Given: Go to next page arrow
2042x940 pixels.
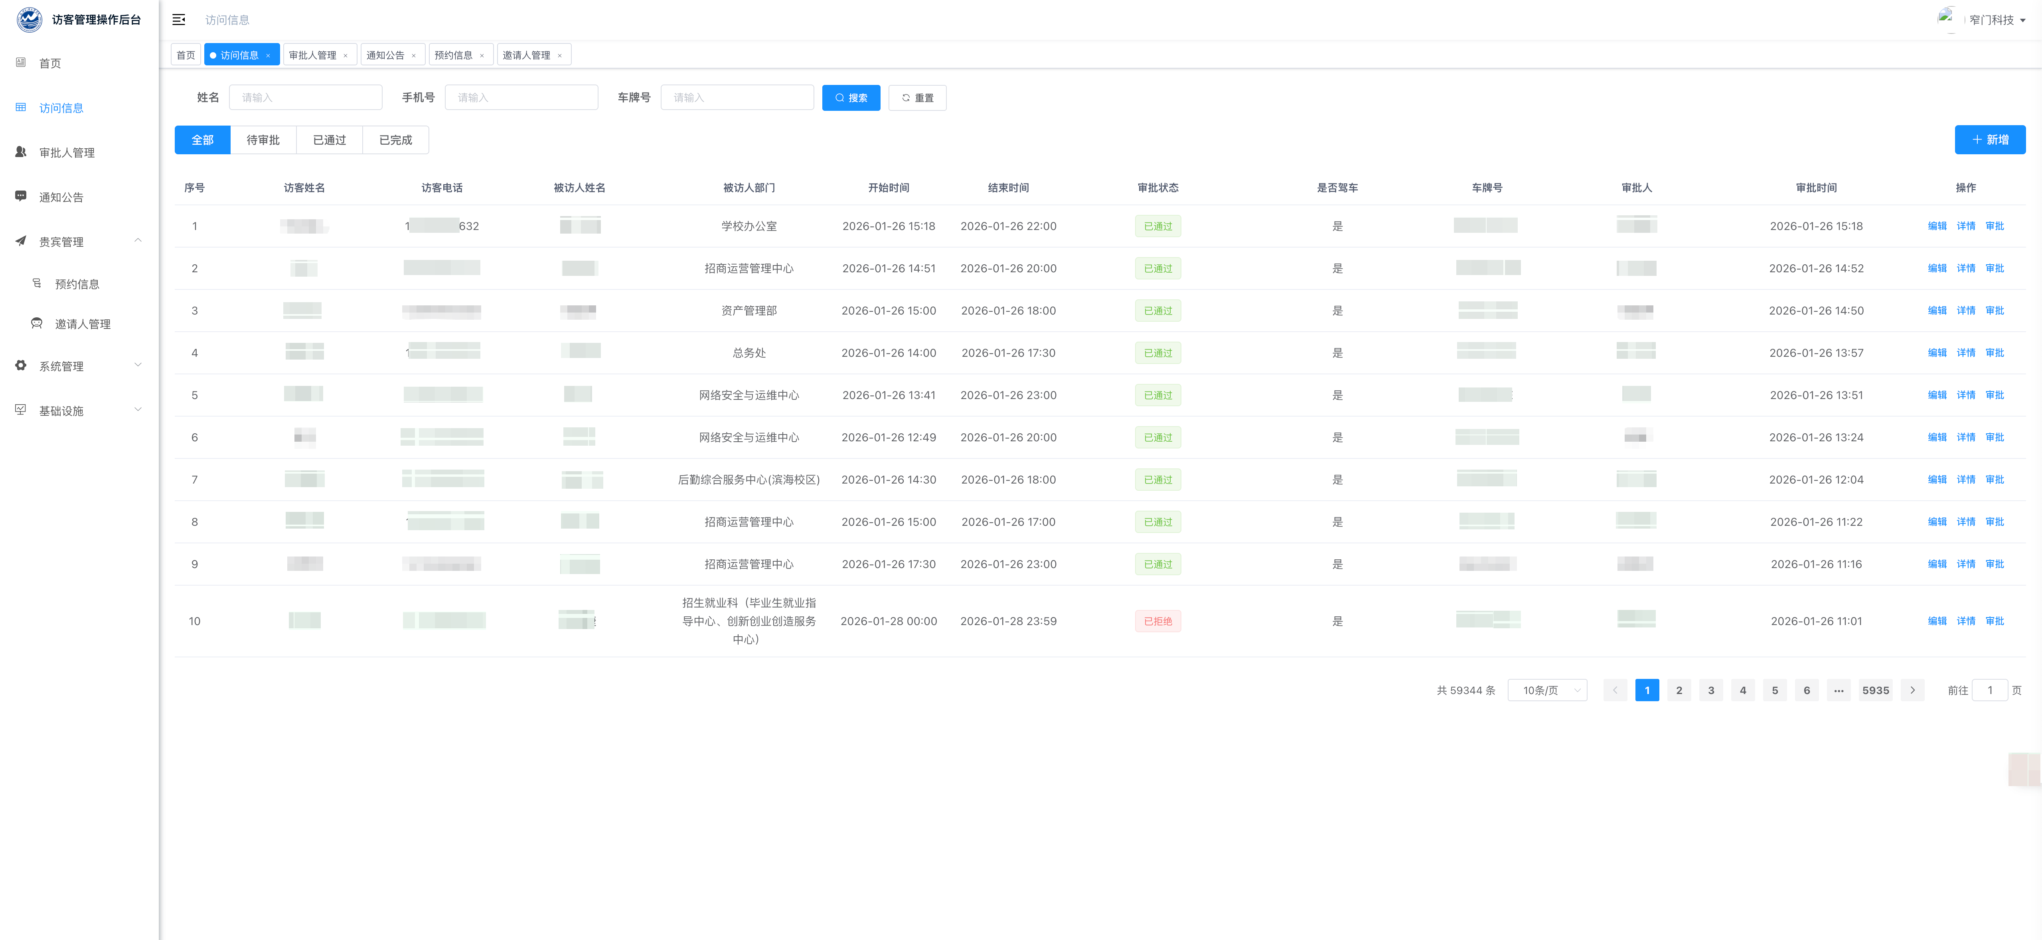Looking at the screenshot, I should (x=1912, y=690).
